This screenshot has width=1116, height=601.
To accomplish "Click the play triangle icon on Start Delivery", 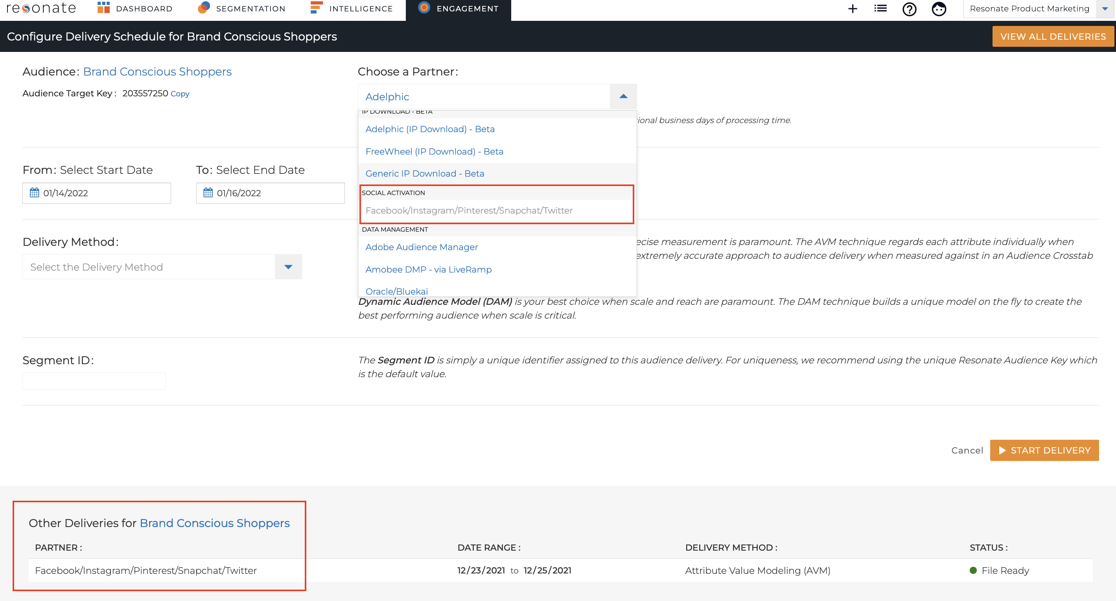I will click(x=1002, y=450).
